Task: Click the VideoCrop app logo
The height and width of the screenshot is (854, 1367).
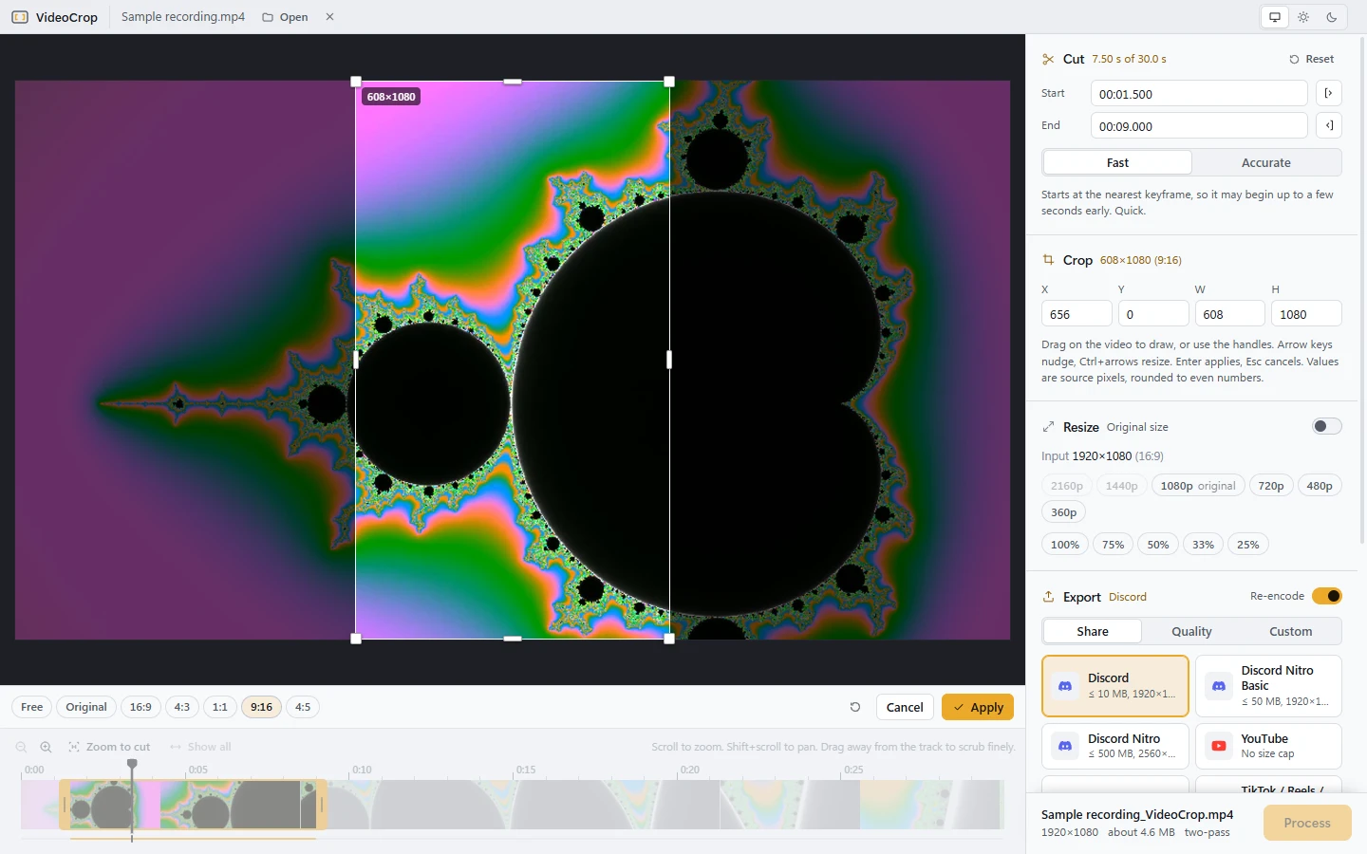Action: [20, 17]
